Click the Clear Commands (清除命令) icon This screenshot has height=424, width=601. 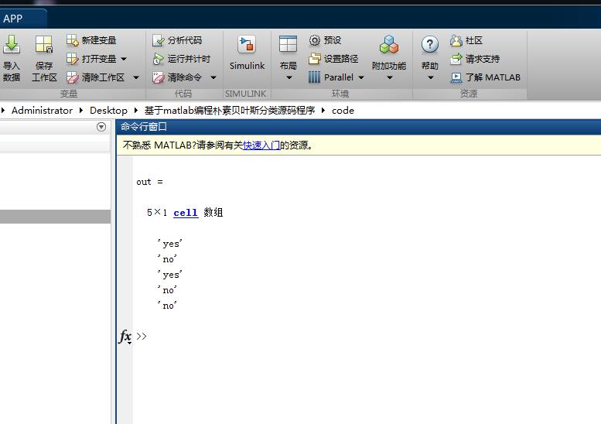(158, 77)
